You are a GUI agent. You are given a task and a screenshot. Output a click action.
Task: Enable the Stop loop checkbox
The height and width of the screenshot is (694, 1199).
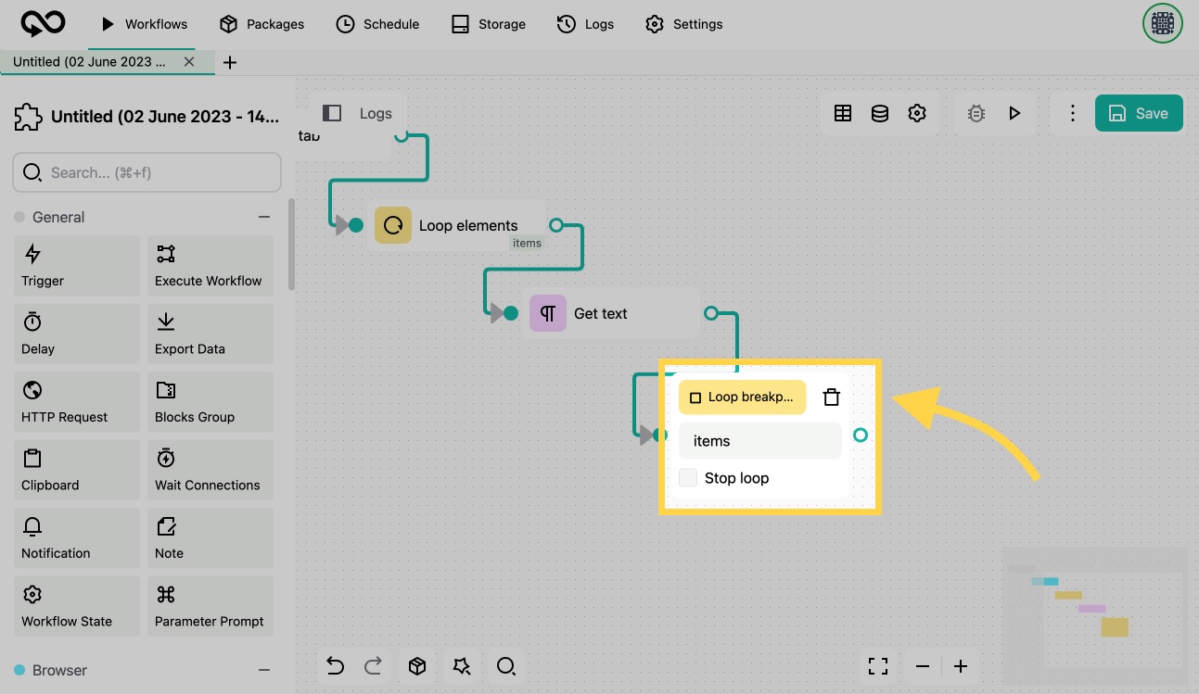[688, 478]
